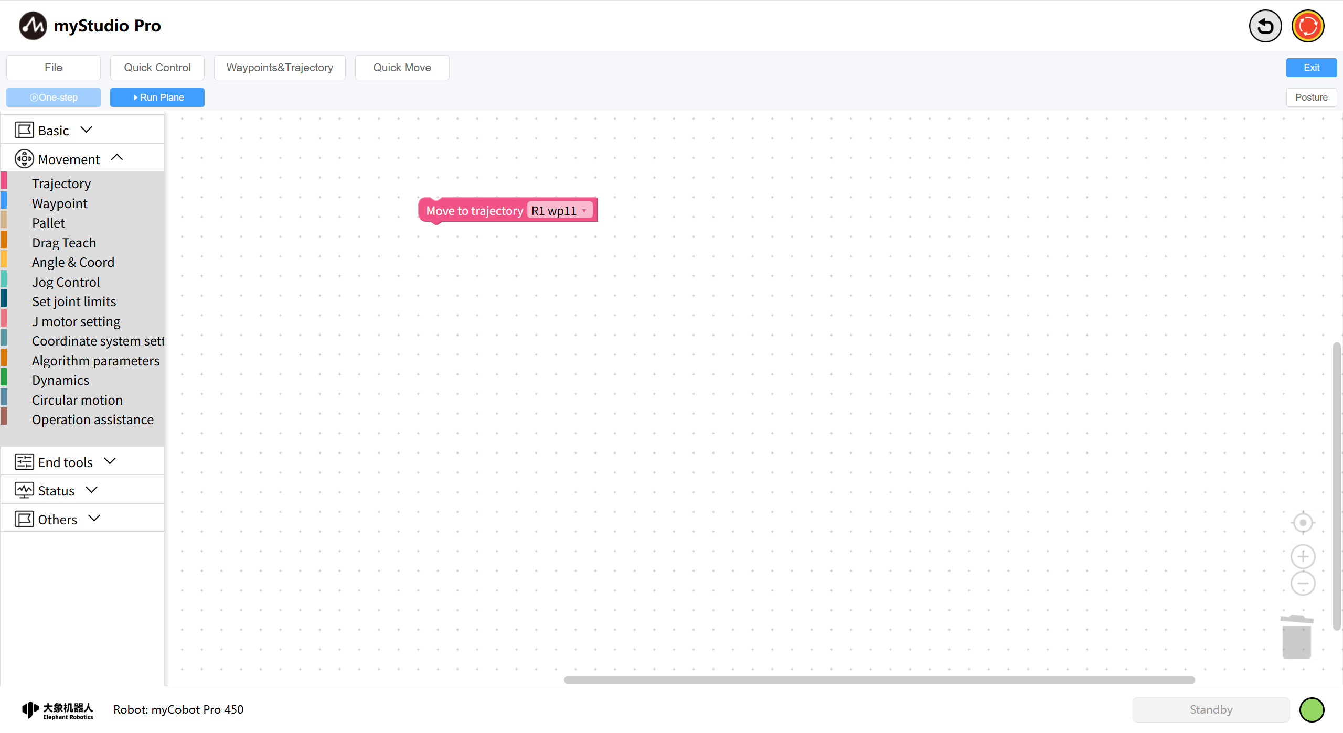Screen dimensions: 1343x733
Task: Click the myStudio Pro logo icon
Action: [33, 26]
